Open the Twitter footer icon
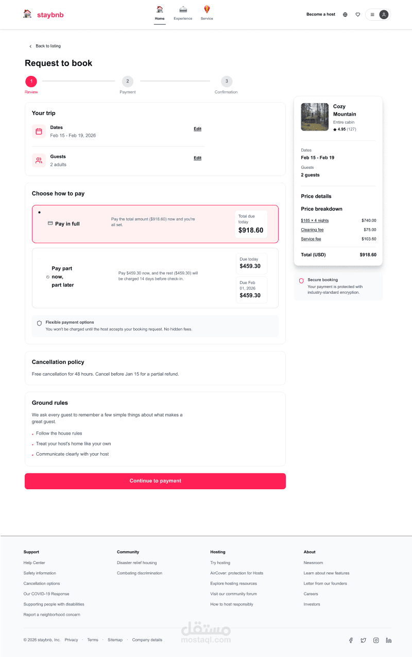This screenshot has width=412, height=657. click(363, 640)
